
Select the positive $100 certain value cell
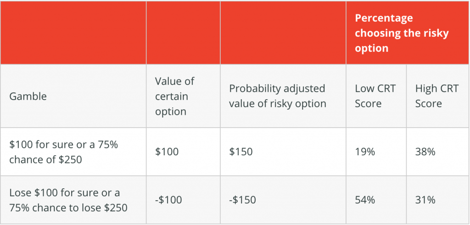pos(167,152)
